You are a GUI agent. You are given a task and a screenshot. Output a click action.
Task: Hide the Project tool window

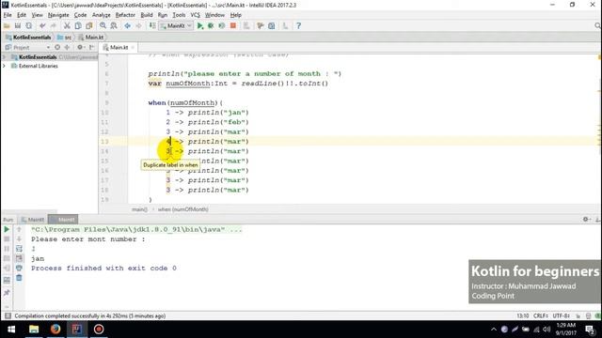tap(92, 48)
